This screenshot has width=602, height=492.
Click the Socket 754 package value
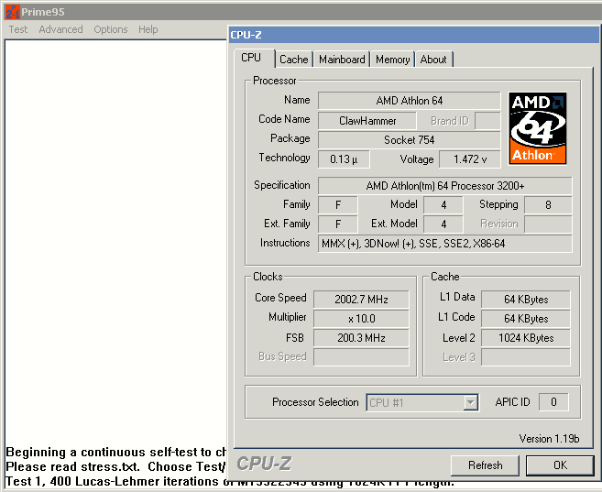(x=410, y=140)
